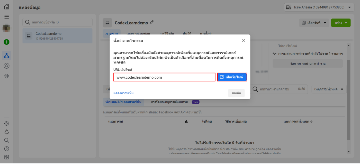Open the star custom conversions icon

tap(7, 66)
